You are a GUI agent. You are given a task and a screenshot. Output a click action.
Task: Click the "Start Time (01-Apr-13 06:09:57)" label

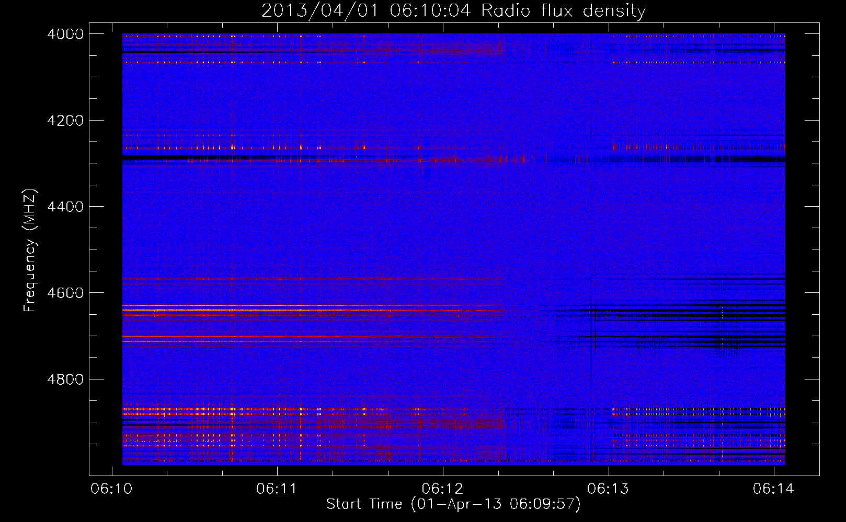[x=453, y=504]
